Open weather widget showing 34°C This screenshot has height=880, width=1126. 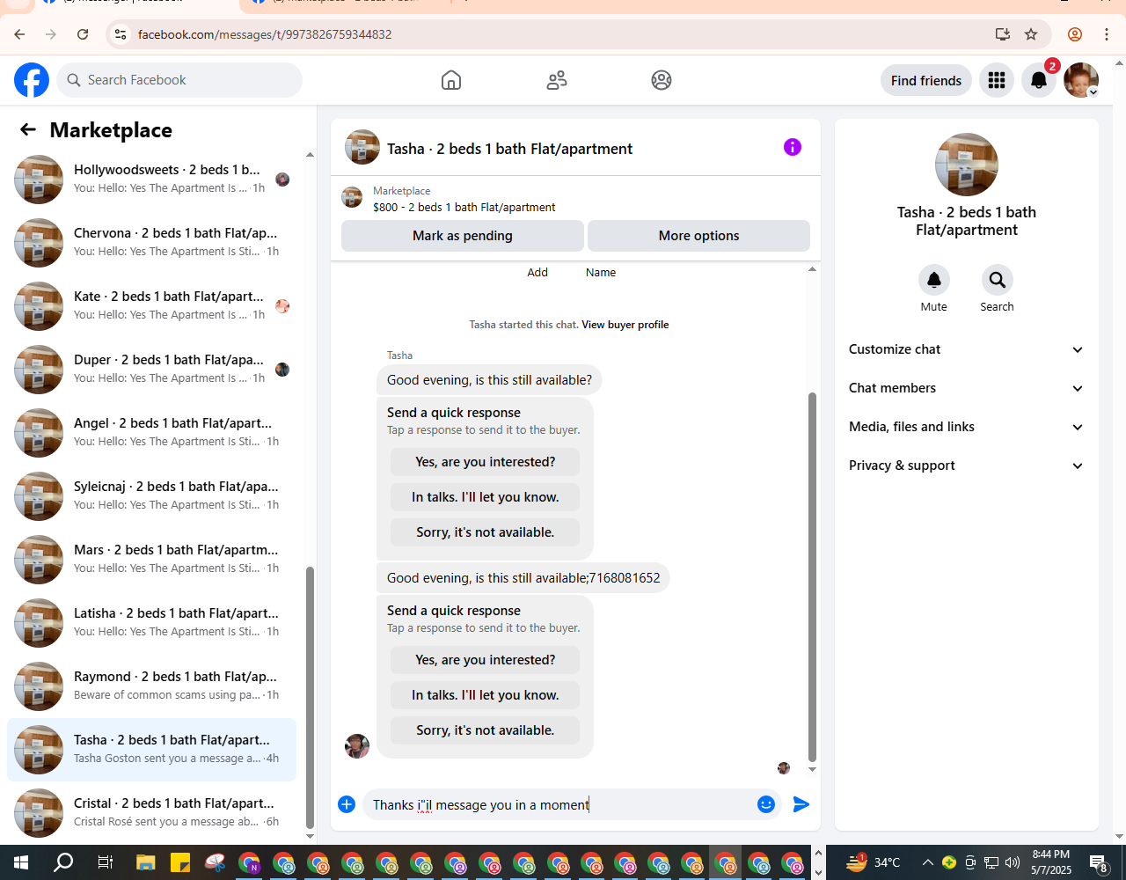[873, 862]
